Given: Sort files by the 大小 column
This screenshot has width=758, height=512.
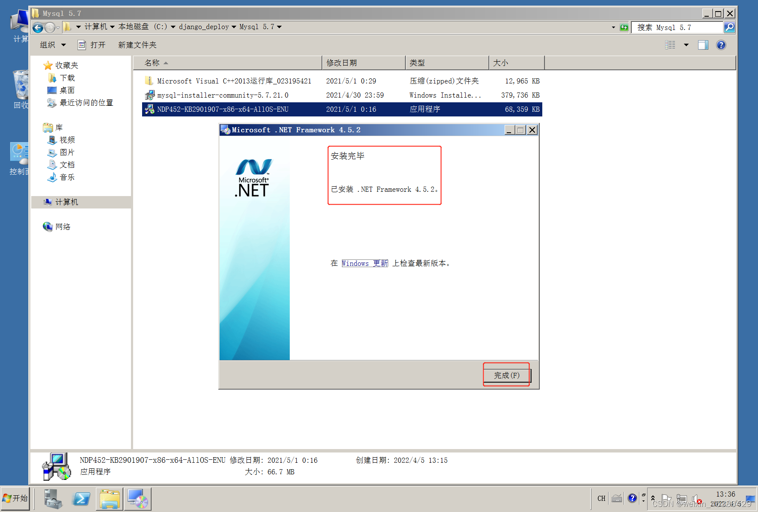Looking at the screenshot, I should (517, 63).
